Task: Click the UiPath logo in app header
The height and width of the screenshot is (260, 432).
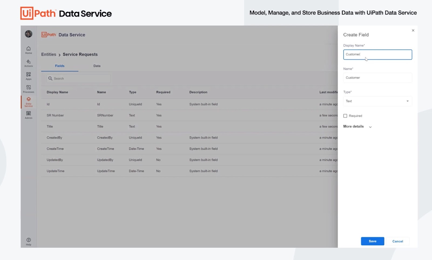Action: 49,35
